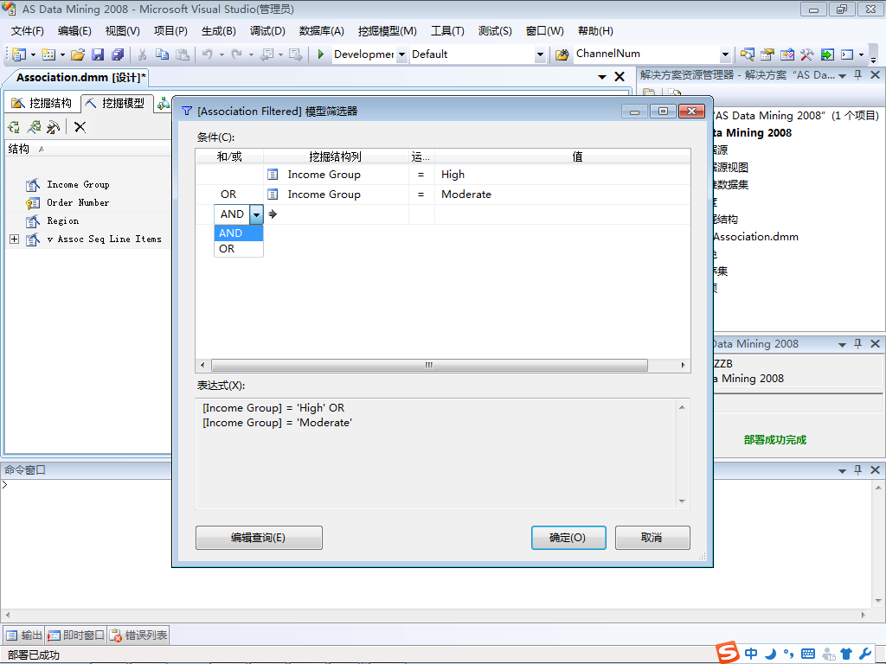Image resolution: width=886 pixels, height=664 pixels.
Task: Click the green Start Debugging arrow
Action: [x=321, y=54]
